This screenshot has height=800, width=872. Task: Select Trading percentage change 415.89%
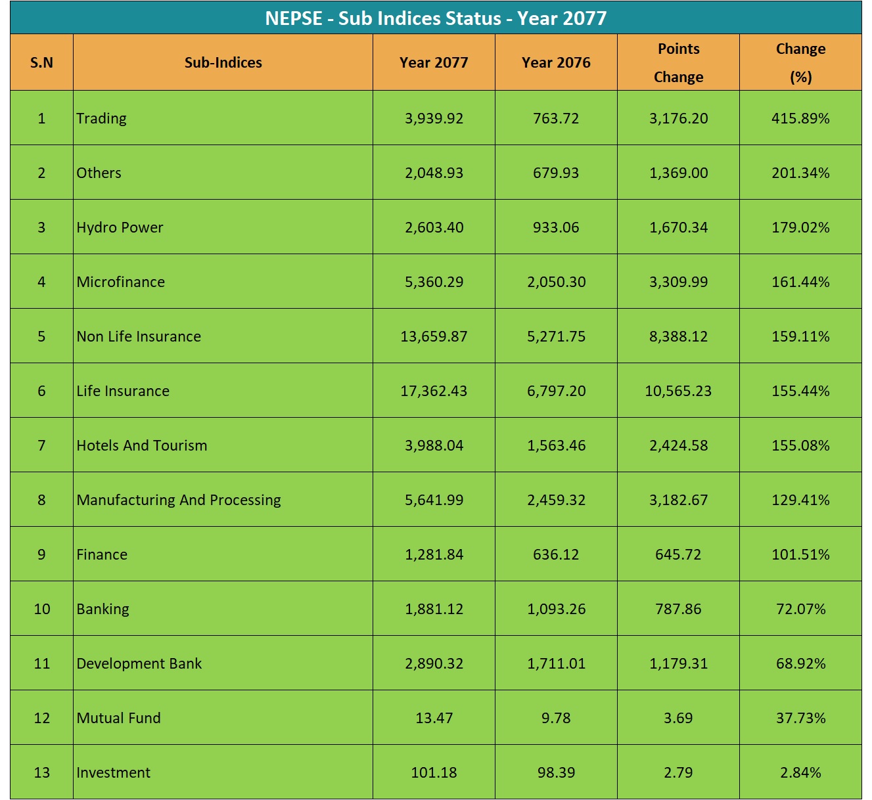[x=800, y=118]
